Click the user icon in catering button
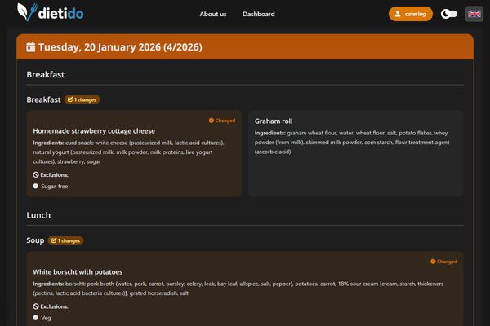Viewport: 490px width, 326px height. [x=397, y=14]
